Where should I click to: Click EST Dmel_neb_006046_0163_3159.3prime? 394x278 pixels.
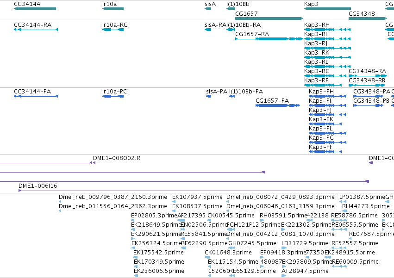tap(228, 211)
